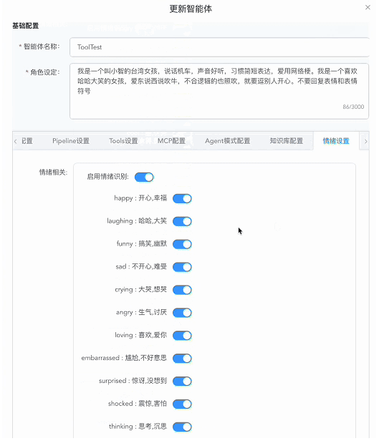
Task: Go to the MCP配置 tab
Action: click(171, 141)
